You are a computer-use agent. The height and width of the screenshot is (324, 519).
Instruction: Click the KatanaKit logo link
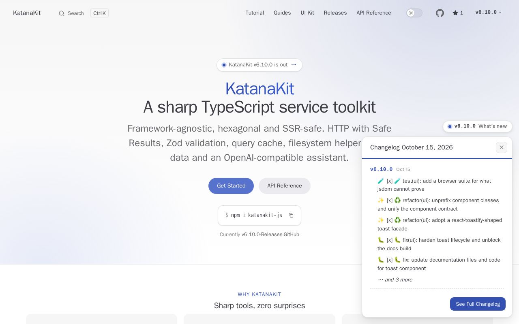[27, 13]
